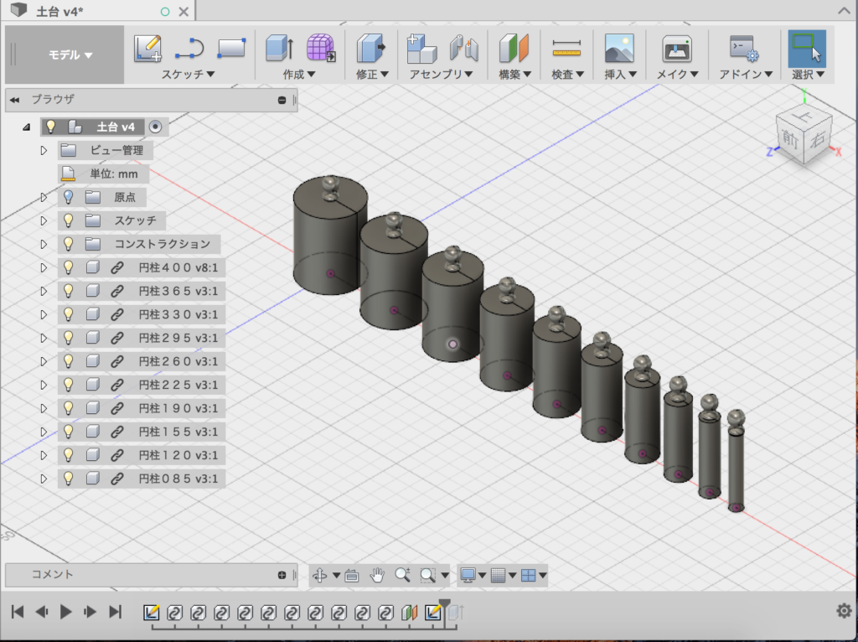Expand the スケッチ folder node
The image size is (858, 642).
(44, 220)
